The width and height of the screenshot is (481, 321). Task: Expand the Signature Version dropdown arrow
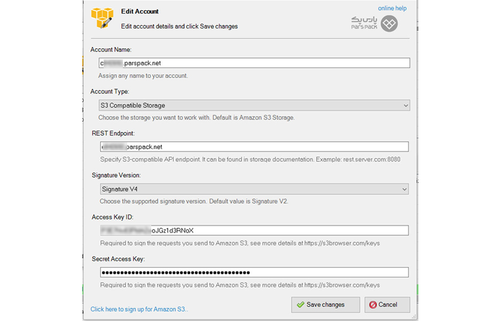[x=405, y=189]
